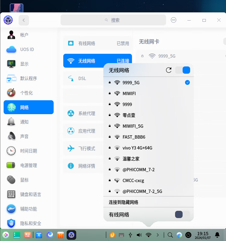The height and width of the screenshot is (241, 226).
Task: Click the Wi-Fi tray icon
Action: (x=149, y=235)
